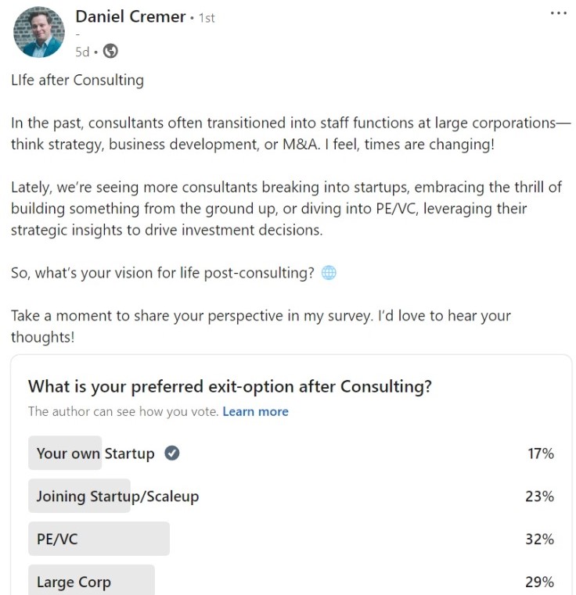Click the globe visibility icon beside 5d
This screenshot has width=576, height=595.
tap(110, 51)
